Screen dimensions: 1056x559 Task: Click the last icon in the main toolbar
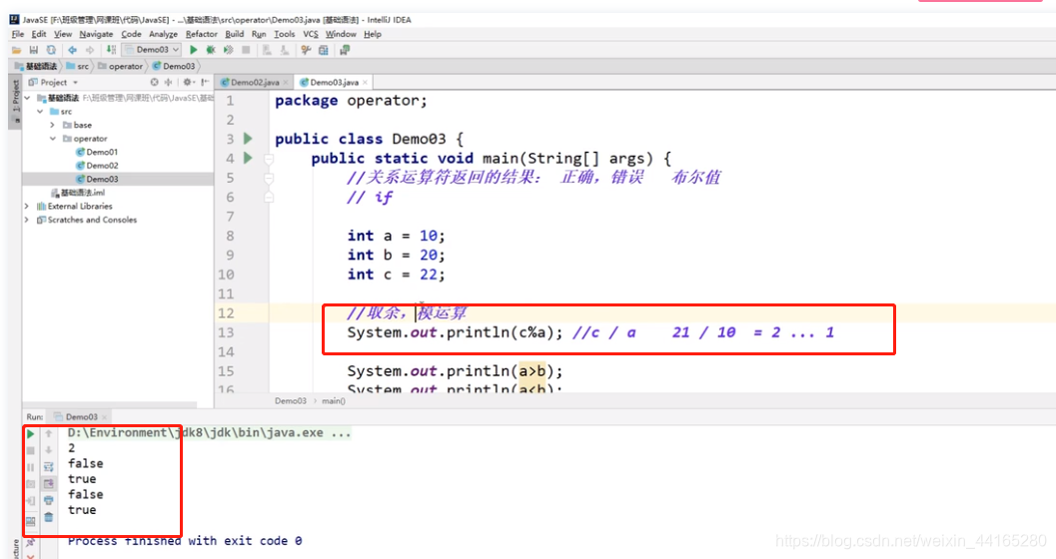346,50
